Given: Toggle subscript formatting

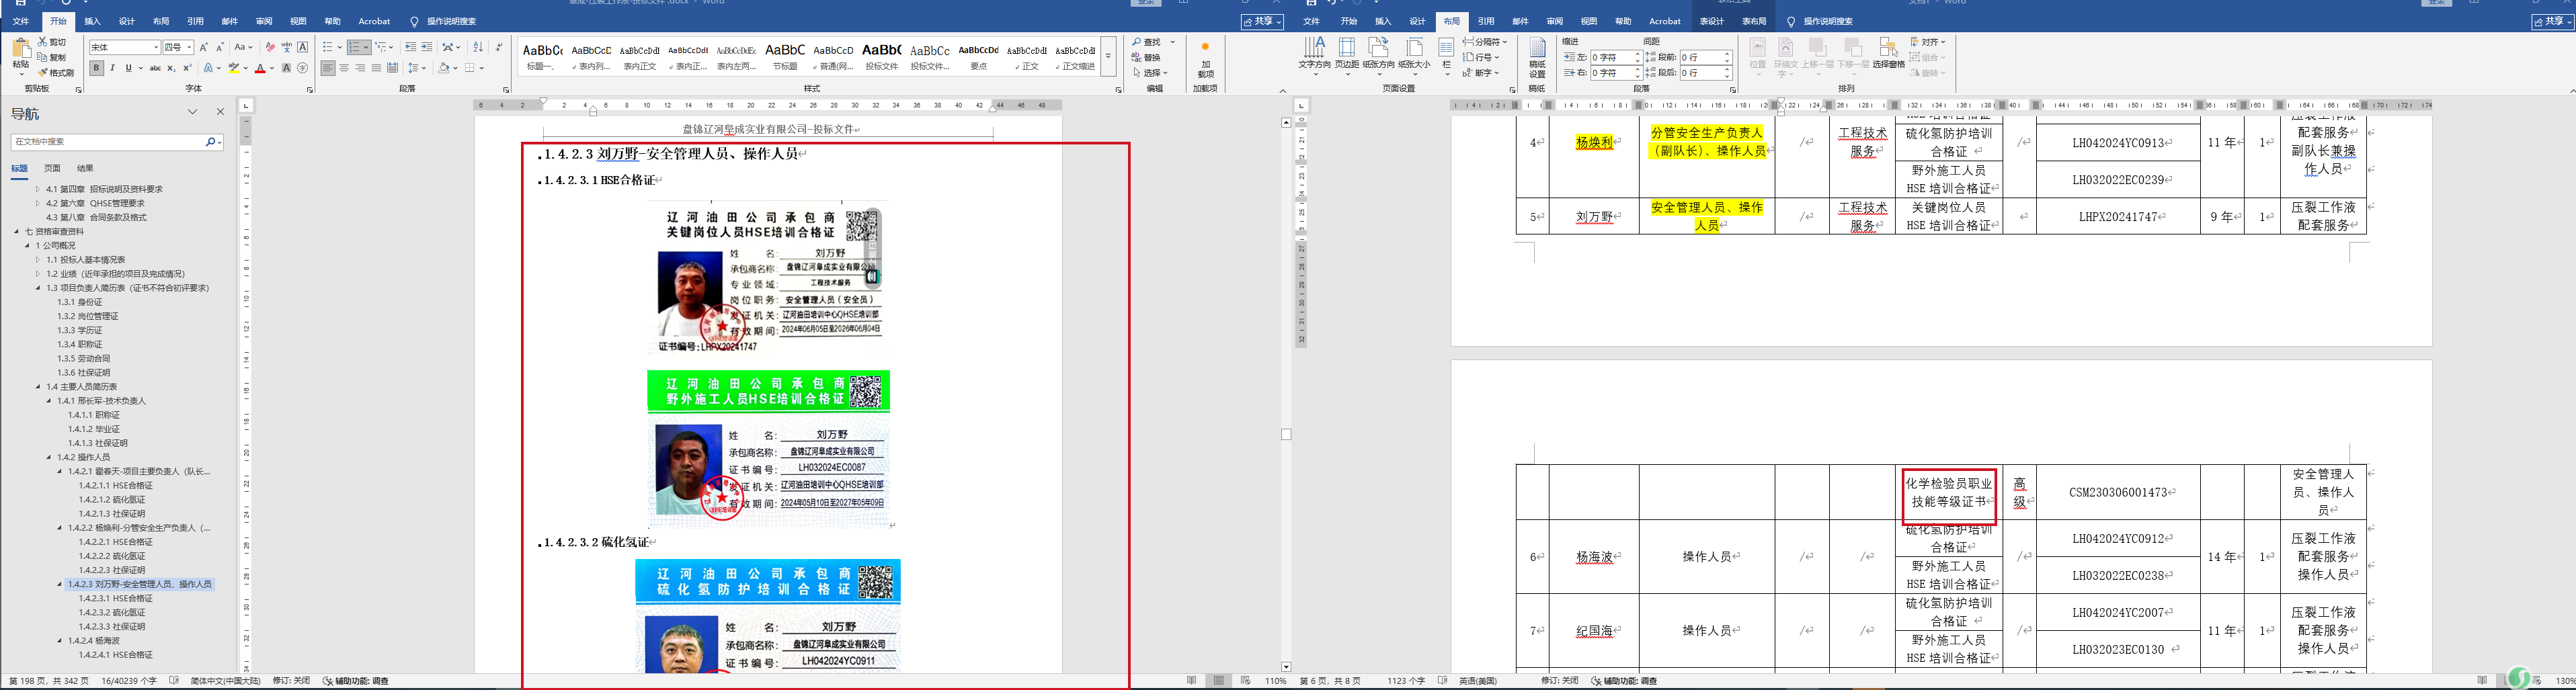Looking at the screenshot, I should click(171, 68).
